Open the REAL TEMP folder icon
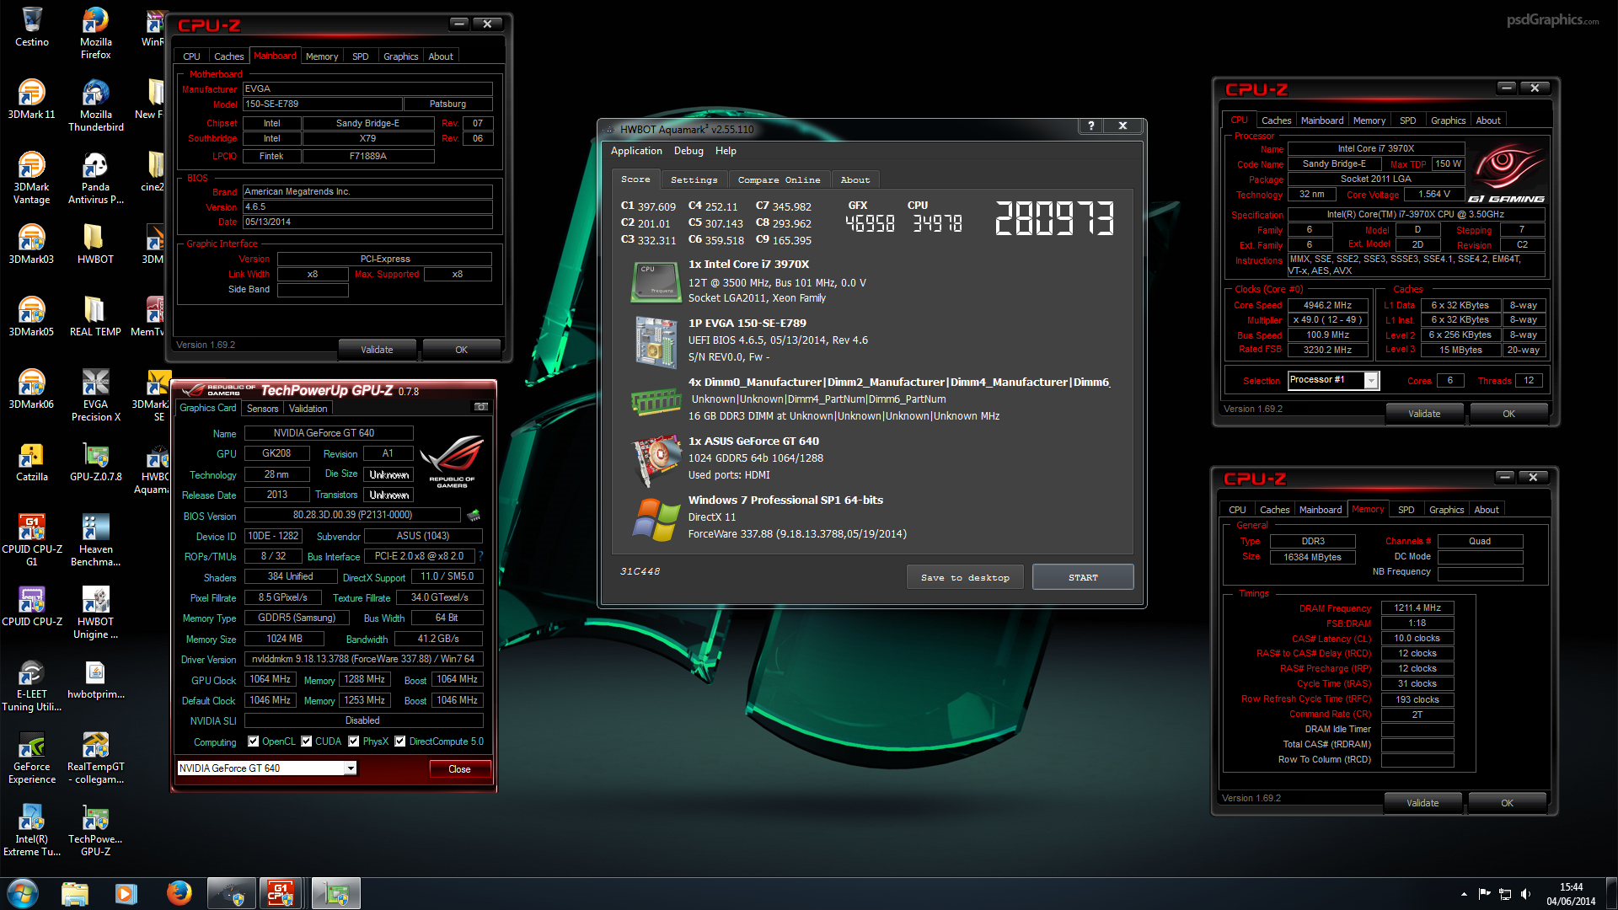Screen dimensions: 1618x910 click(x=95, y=317)
